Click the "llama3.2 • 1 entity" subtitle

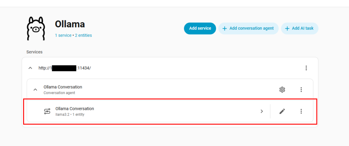click(70, 115)
